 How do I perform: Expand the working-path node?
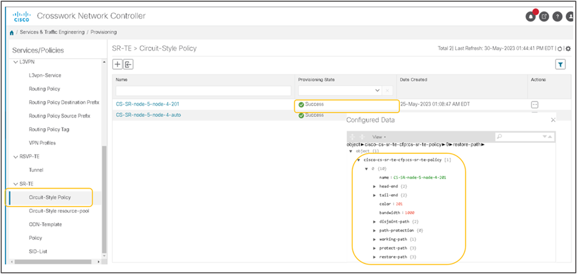(375, 239)
